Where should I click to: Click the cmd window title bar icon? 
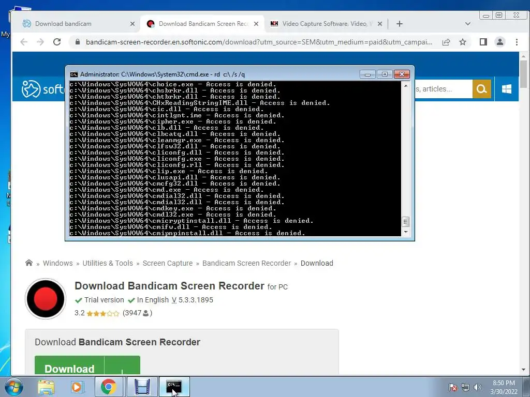(x=73, y=74)
